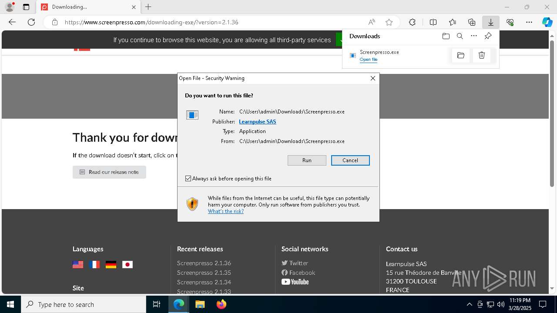
Task: Open notification center icon
Action: [543, 304]
